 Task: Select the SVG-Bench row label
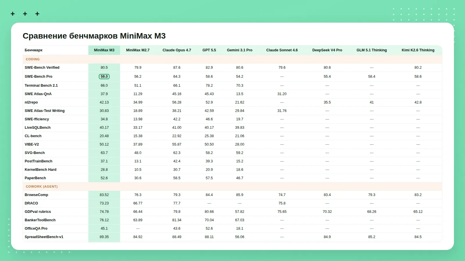pos(35,153)
